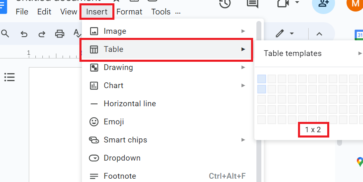Viewport: 363px width, 182px height.
Task: Open Google Maps side panel icon
Action: tap(360, 161)
